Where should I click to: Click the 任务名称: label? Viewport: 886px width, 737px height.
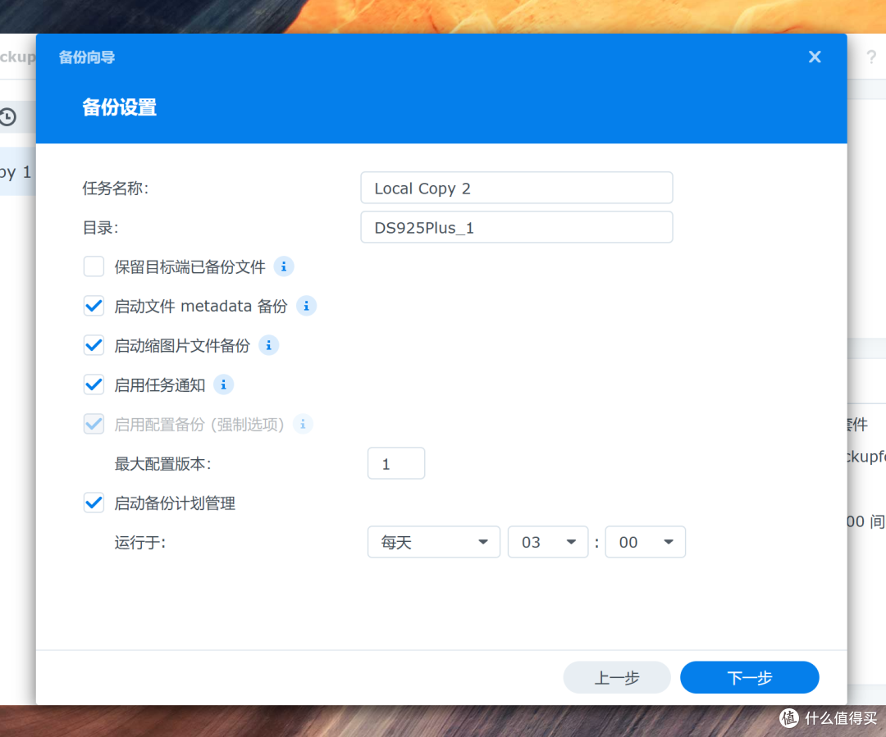tap(116, 188)
